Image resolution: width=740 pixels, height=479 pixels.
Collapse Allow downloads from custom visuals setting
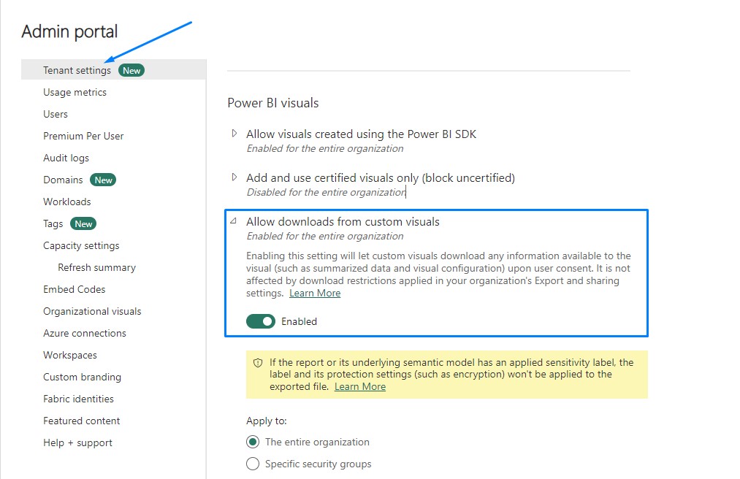[234, 221]
